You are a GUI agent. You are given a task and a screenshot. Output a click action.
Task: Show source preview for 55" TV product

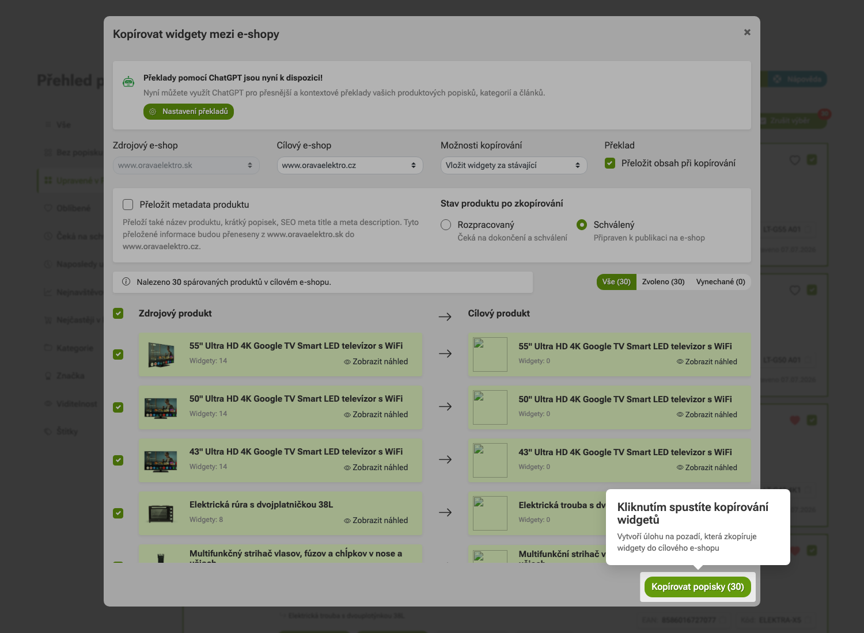point(376,361)
